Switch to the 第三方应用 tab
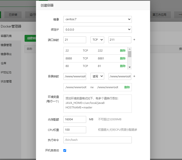This screenshot has height=160, width=182. pos(159,15)
